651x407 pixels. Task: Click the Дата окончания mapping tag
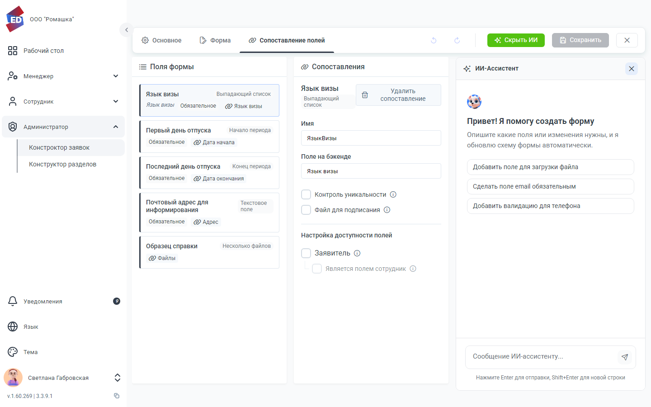[x=219, y=179]
